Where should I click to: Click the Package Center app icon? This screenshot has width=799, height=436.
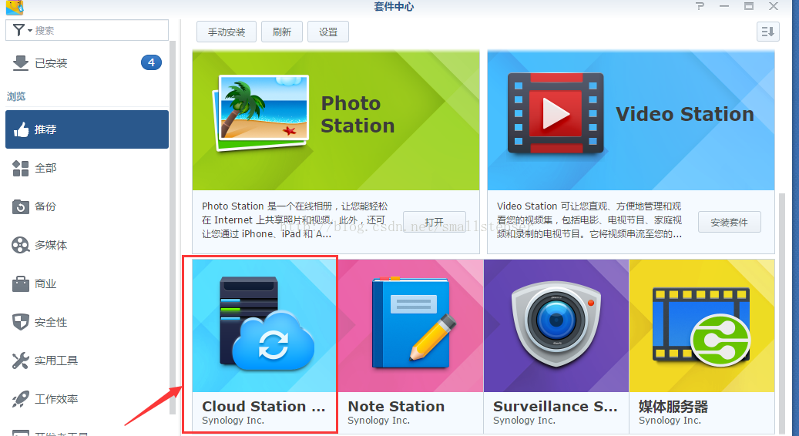[x=15, y=7]
